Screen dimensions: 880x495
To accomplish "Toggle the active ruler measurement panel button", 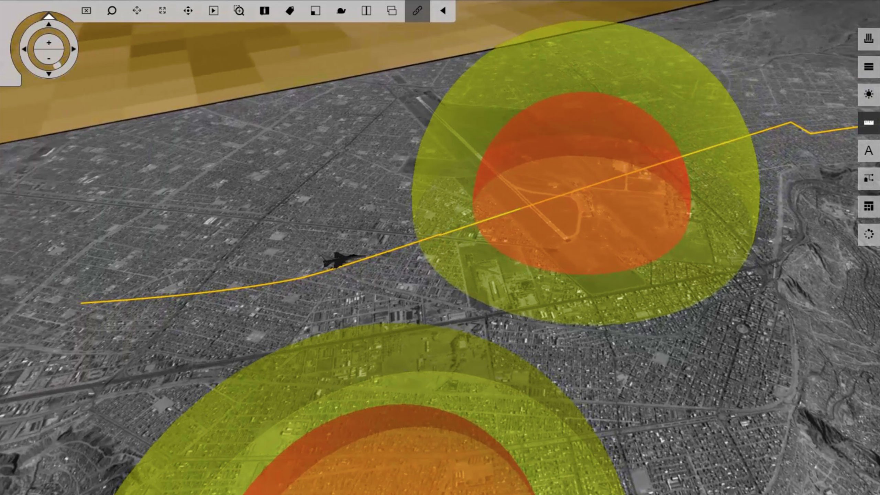I will [869, 123].
